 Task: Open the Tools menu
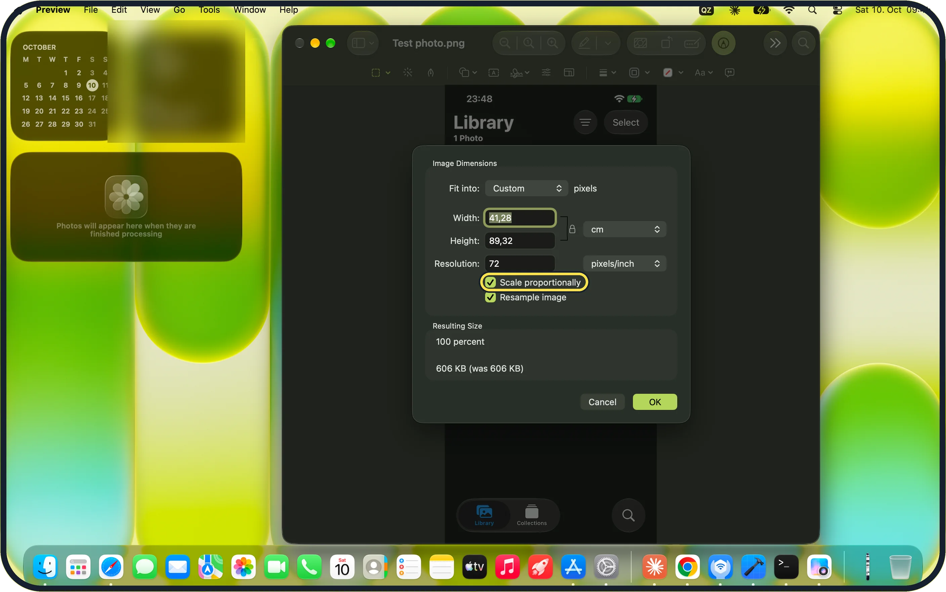[x=209, y=10]
